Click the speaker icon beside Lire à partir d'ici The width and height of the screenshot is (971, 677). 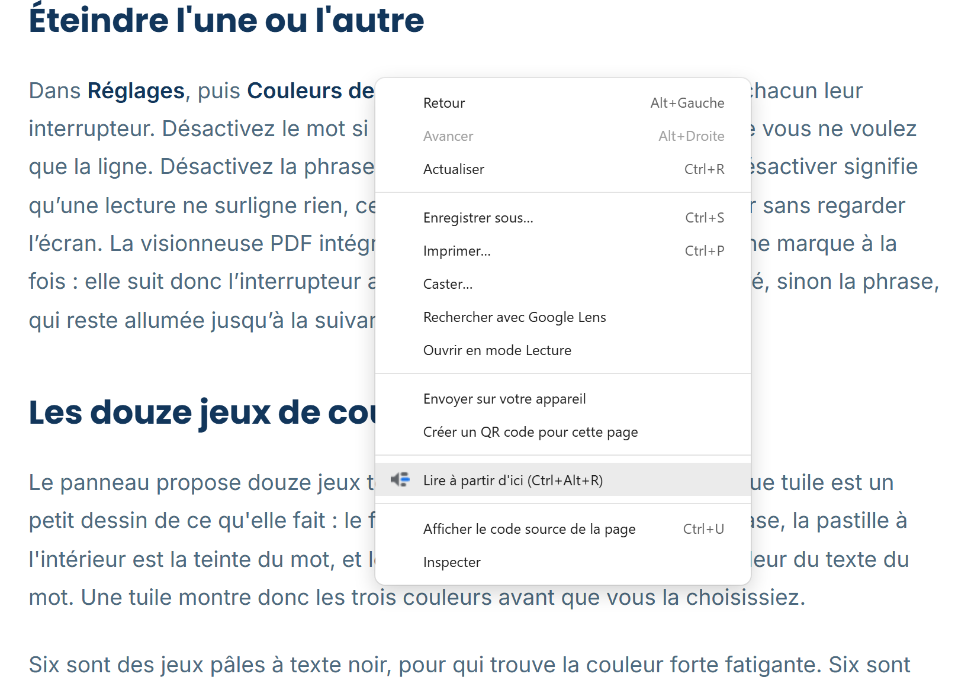coord(400,479)
